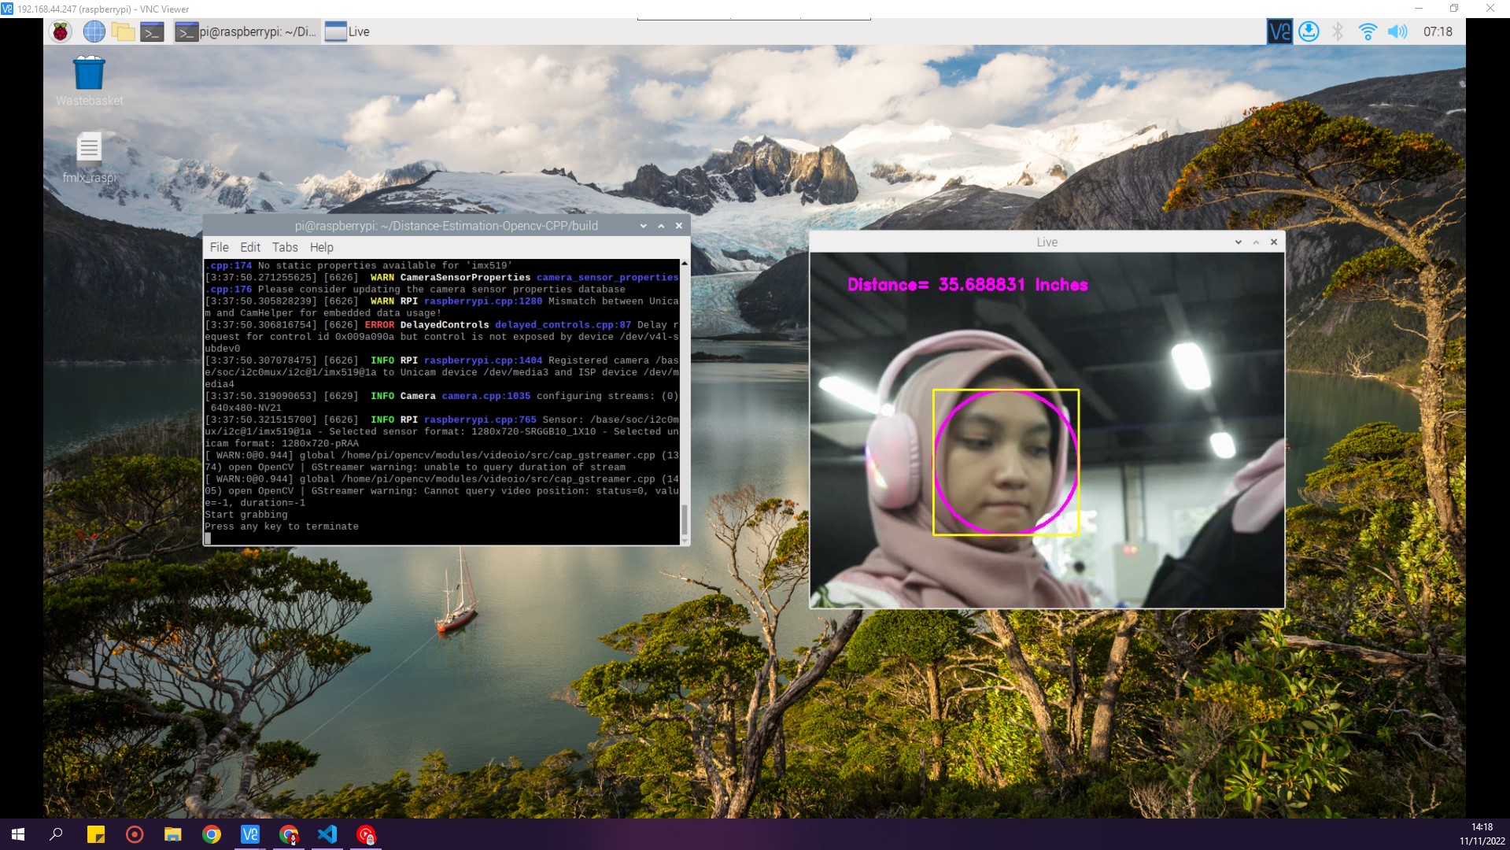Open the Wastebasket on the desktop

click(89, 75)
